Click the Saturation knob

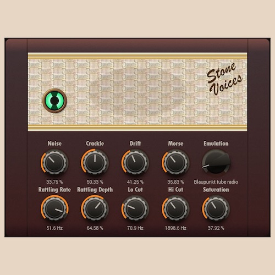pyautogui.click(x=216, y=208)
